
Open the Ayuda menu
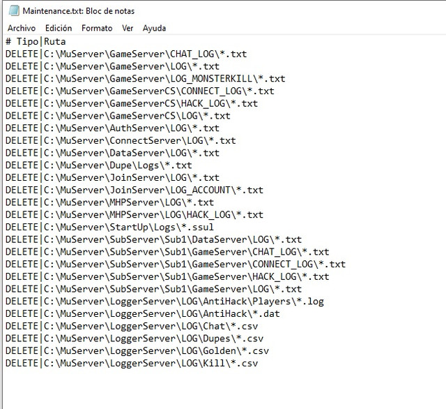[x=154, y=28]
